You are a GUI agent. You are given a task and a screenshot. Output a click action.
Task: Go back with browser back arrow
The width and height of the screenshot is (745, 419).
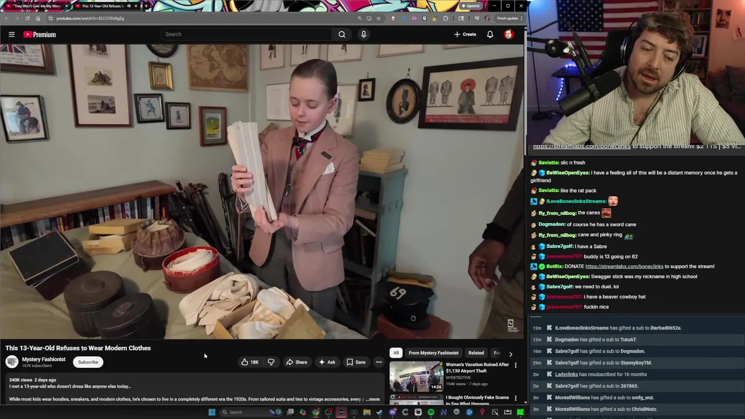(6, 18)
